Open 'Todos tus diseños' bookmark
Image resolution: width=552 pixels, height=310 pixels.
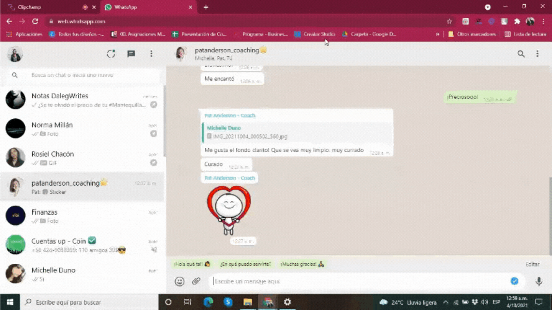pos(77,34)
